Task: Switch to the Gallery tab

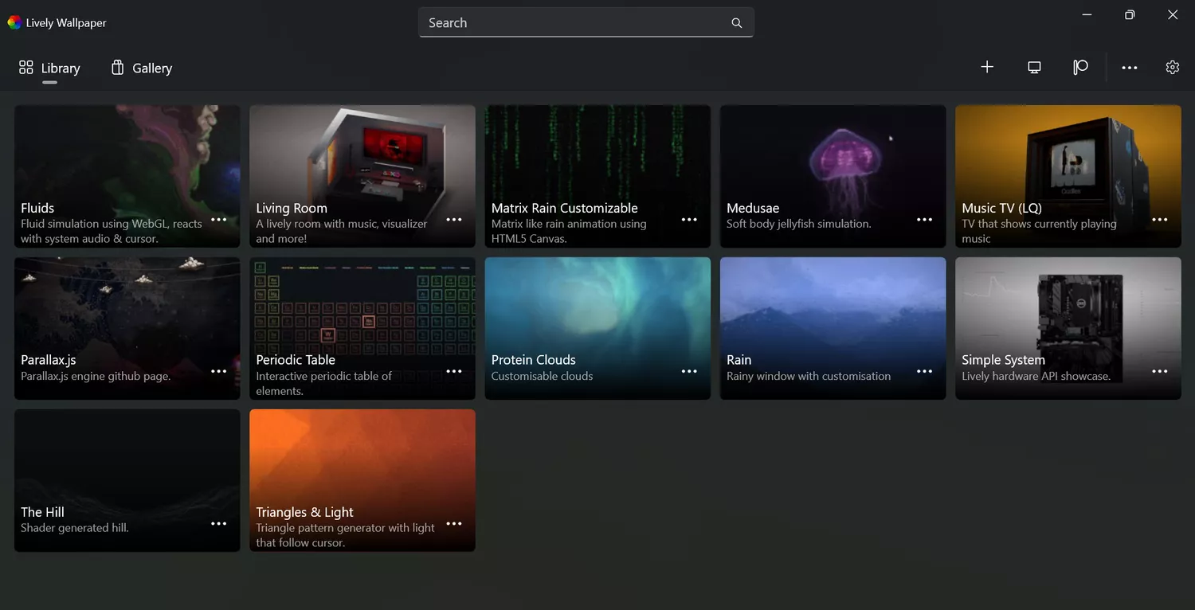Action: 142,68
